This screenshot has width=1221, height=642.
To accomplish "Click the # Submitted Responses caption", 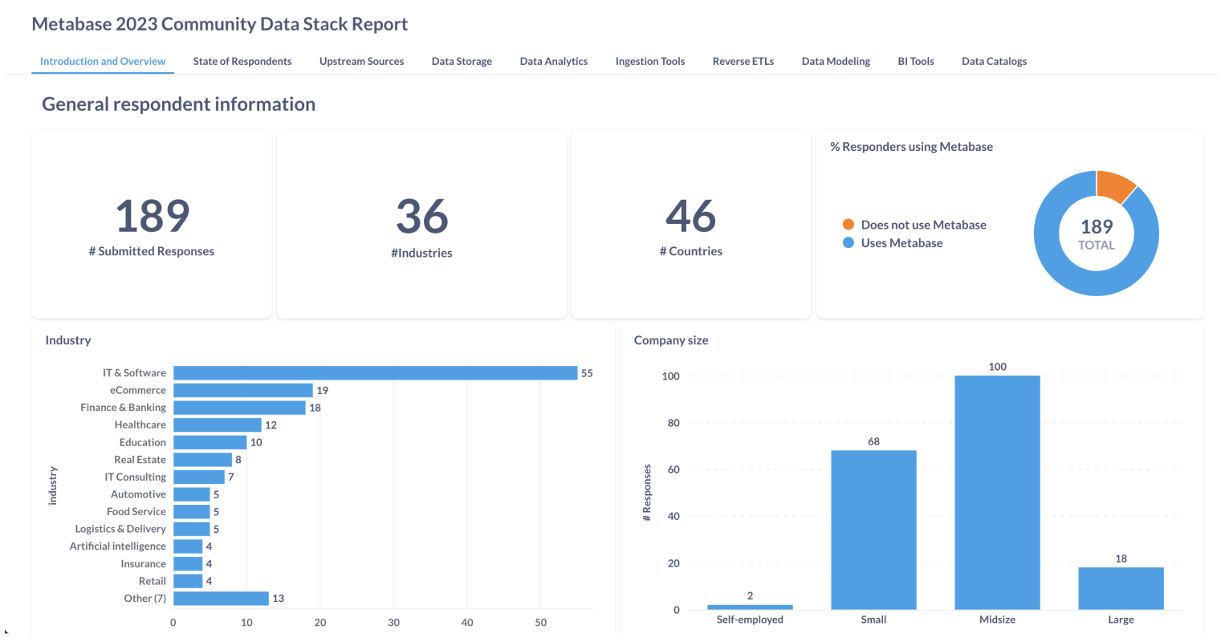I will 152,251.
